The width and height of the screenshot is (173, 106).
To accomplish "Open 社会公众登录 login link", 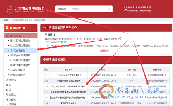I will (129, 7).
